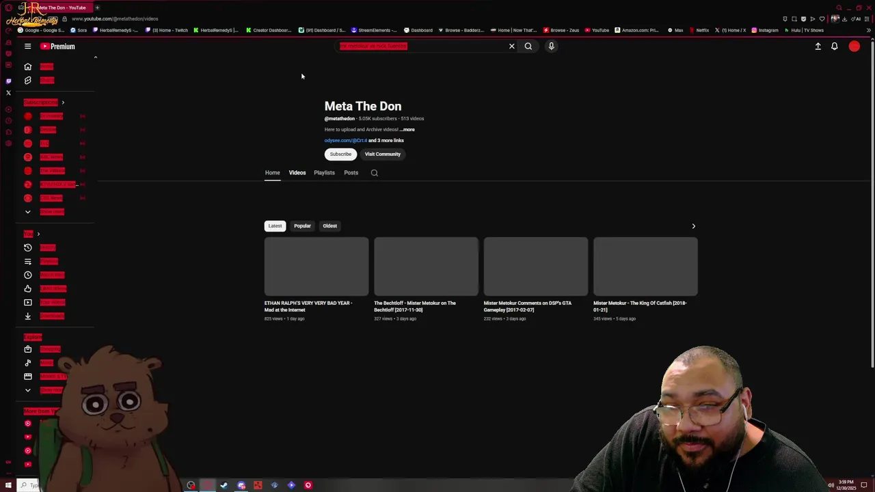The width and height of the screenshot is (875, 492).
Task: Click the magnifier search button
Action: point(528,46)
